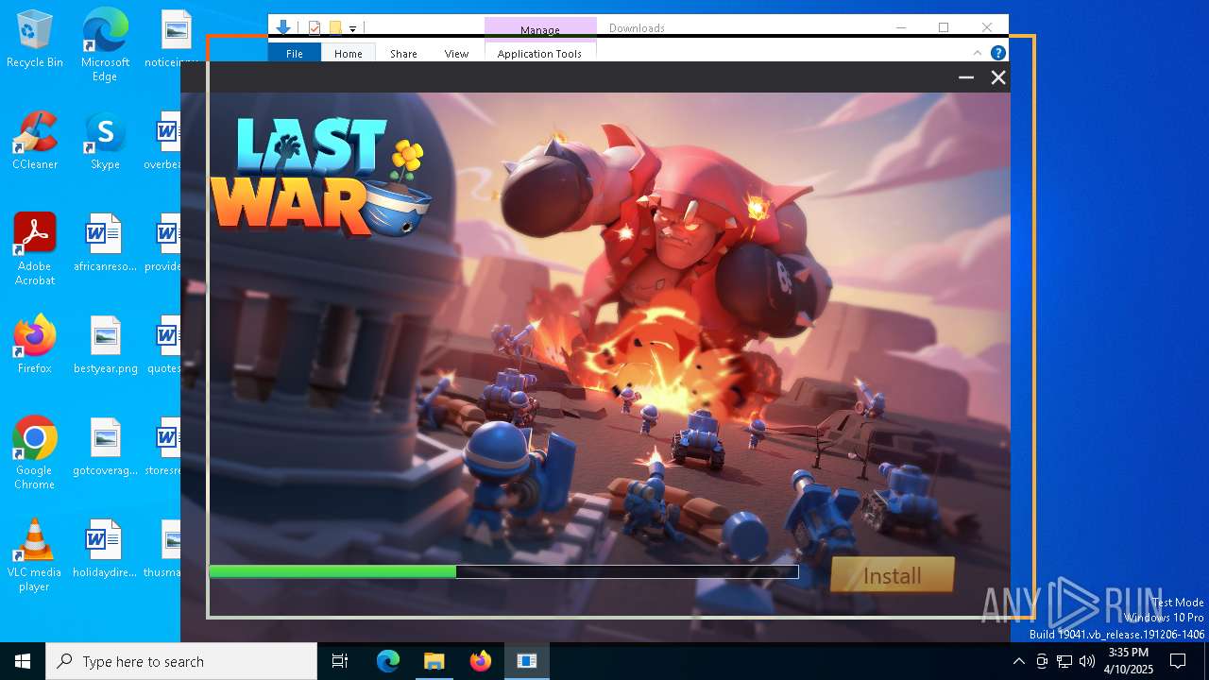The image size is (1209, 680).
Task: Open the taskbar clock and date
Action: pyautogui.click(x=1129, y=661)
